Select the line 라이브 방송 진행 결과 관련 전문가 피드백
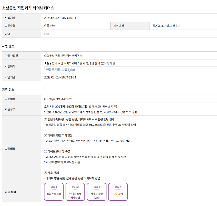Image resolution: width=217 pixels, height=206 pixels. coord(72,178)
